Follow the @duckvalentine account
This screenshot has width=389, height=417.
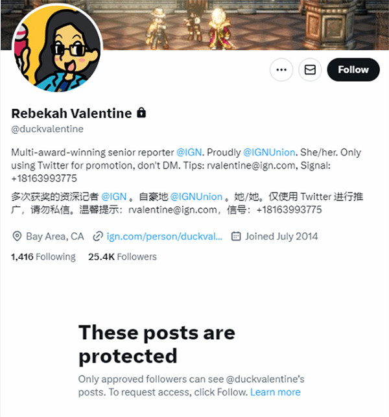coord(353,69)
